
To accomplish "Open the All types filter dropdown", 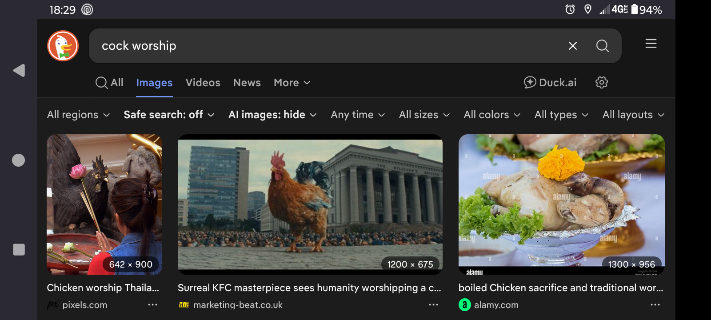I will pyautogui.click(x=562, y=115).
